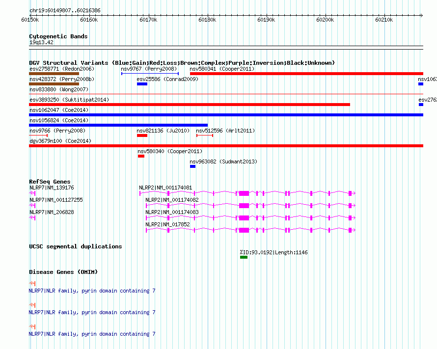
Task: Click the 60210k ruler label
Action: (384, 20)
